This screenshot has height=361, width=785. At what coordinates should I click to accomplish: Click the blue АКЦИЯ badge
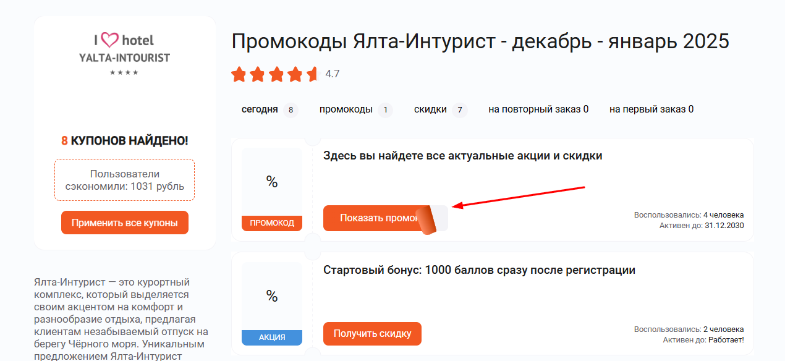click(x=272, y=338)
